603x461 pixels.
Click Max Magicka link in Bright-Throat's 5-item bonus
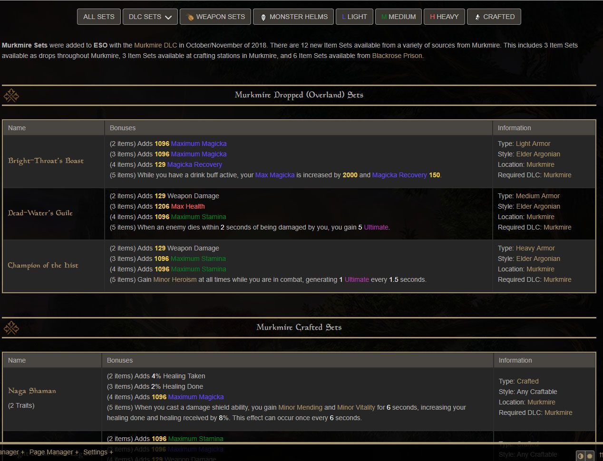[275, 175]
